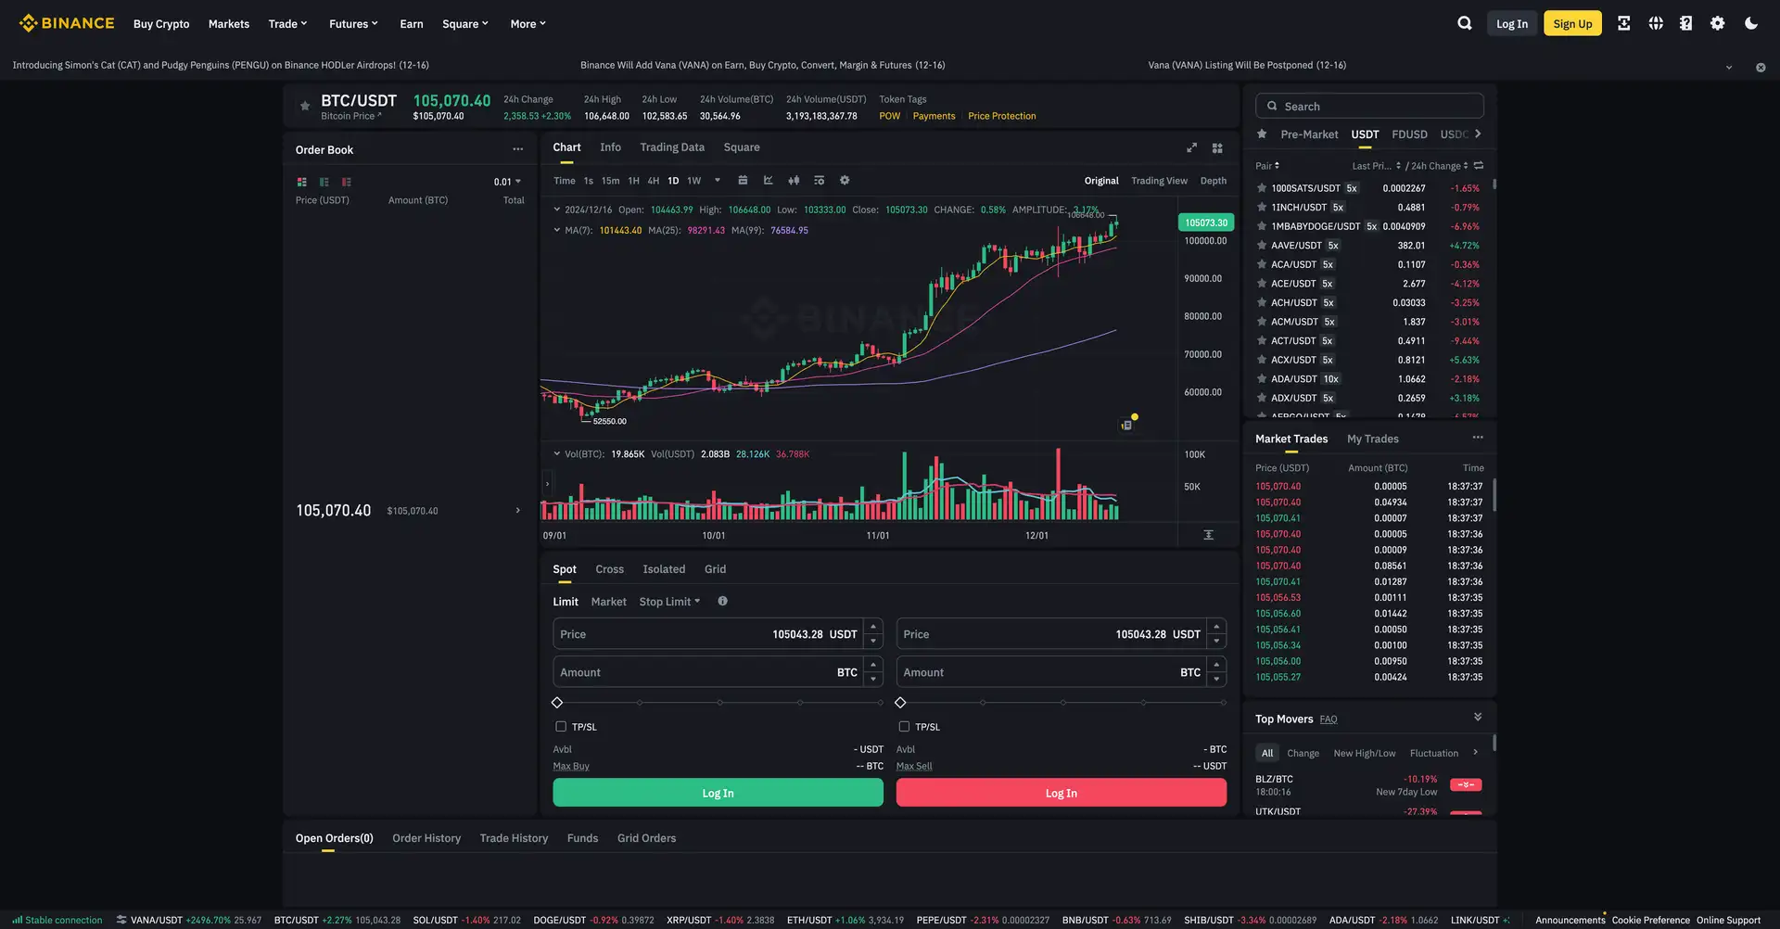Switch to Depth chart
The width and height of the screenshot is (1780, 929).
pyautogui.click(x=1213, y=181)
